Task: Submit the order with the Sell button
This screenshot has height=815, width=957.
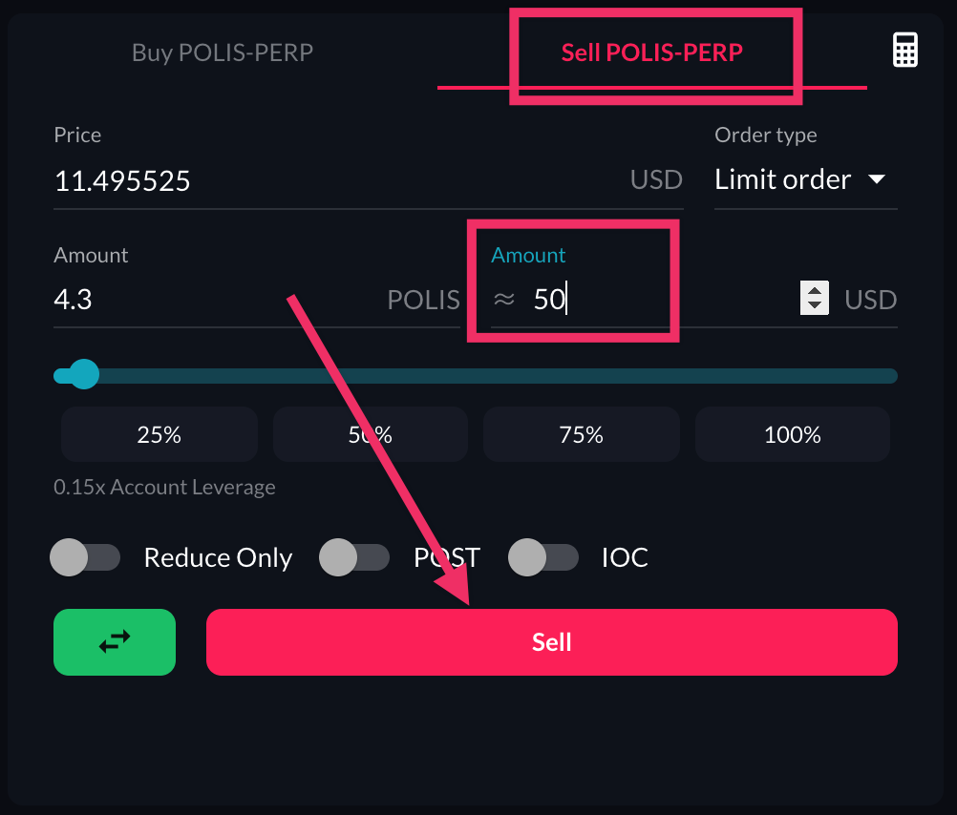Action: [551, 642]
